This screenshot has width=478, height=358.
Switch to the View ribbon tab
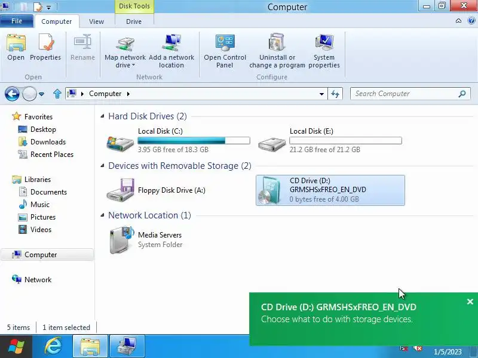pyautogui.click(x=96, y=21)
